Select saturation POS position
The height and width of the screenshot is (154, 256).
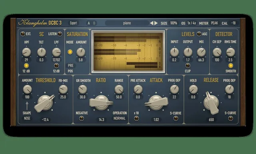point(70,71)
